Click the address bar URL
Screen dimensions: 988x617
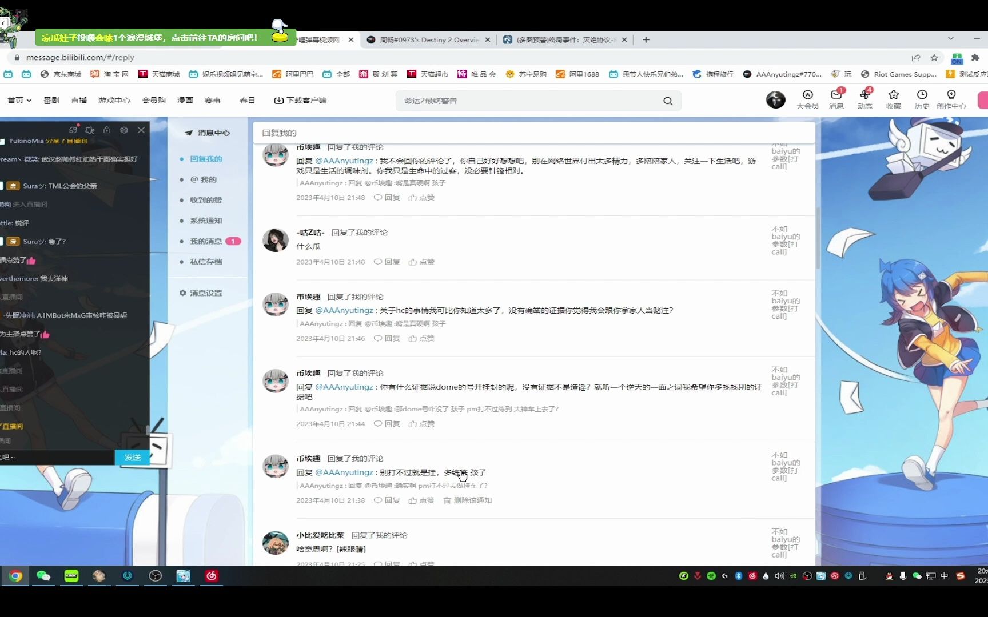80,58
